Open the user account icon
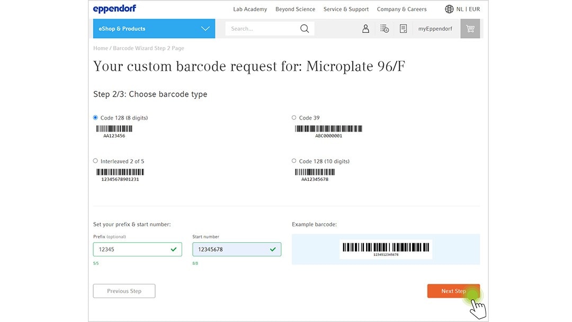 pyautogui.click(x=365, y=29)
